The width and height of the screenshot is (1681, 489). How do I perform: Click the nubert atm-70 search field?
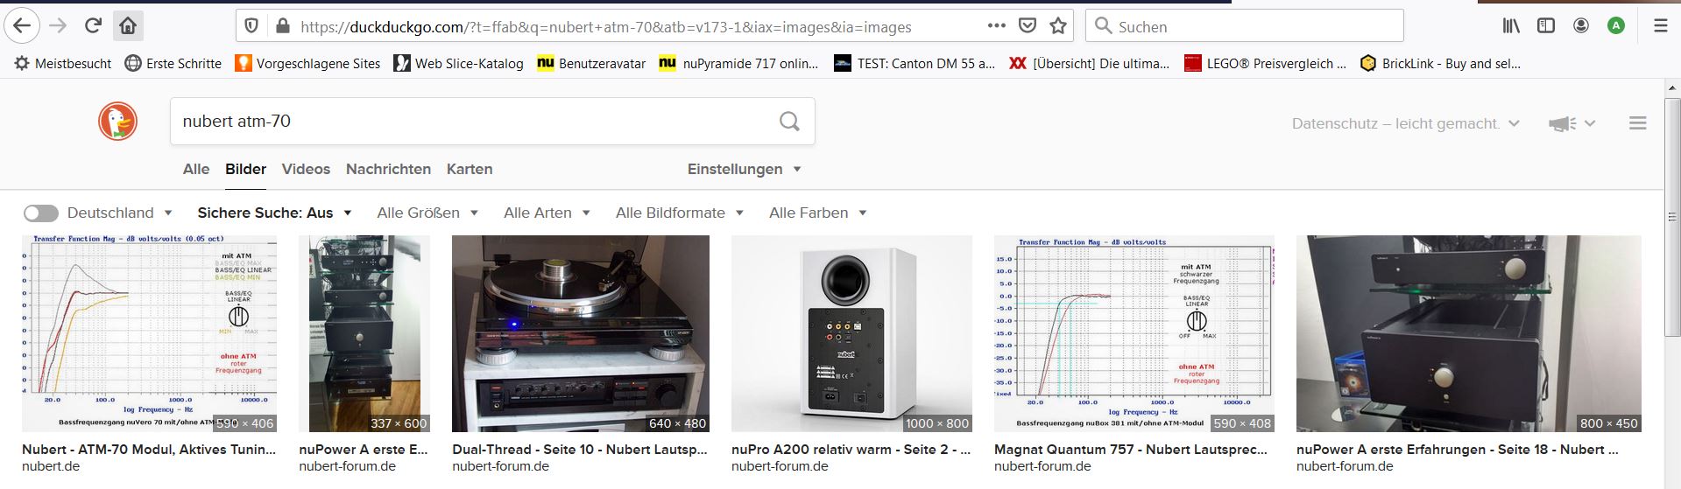coord(473,122)
